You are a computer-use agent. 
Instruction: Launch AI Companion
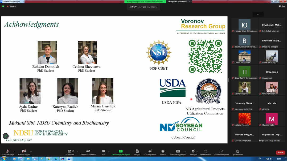150,152
